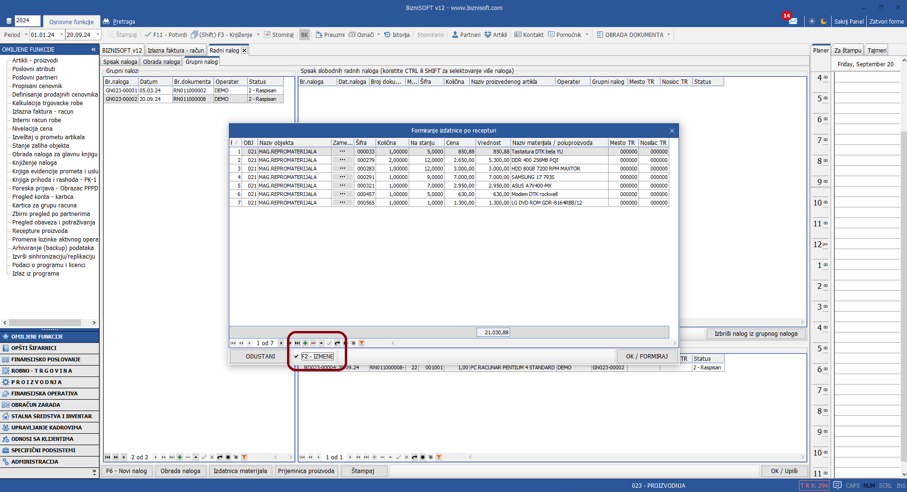The width and height of the screenshot is (907, 492).
Task: Expand the OBRADA DOKUMENTA dropdown
Action: tap(668, 35)
